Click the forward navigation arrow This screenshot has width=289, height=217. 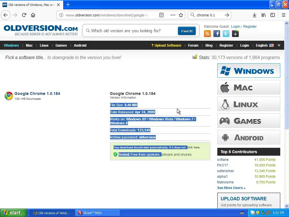15,15
